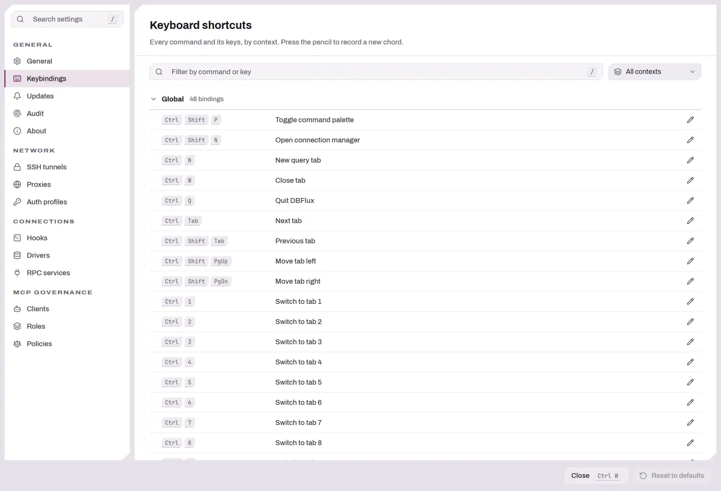The image size is (721, 491).
Task: Click the pencil icon for Close tab
Action: [x=690, y=181]
